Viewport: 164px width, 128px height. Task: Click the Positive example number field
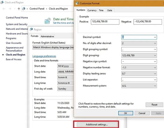pyautogui.click(x=105, y=22)
